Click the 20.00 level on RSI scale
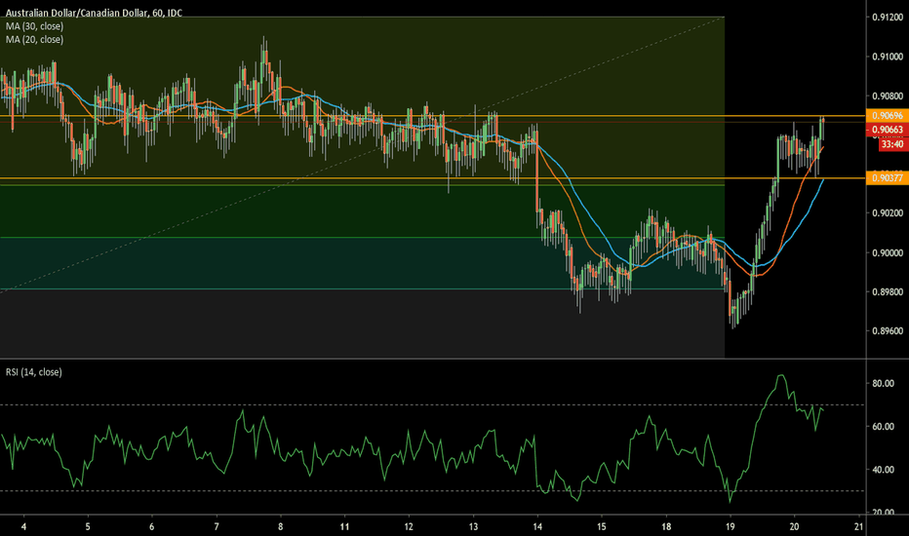Screen dimensions: 909x536 [x=884, y=513]
